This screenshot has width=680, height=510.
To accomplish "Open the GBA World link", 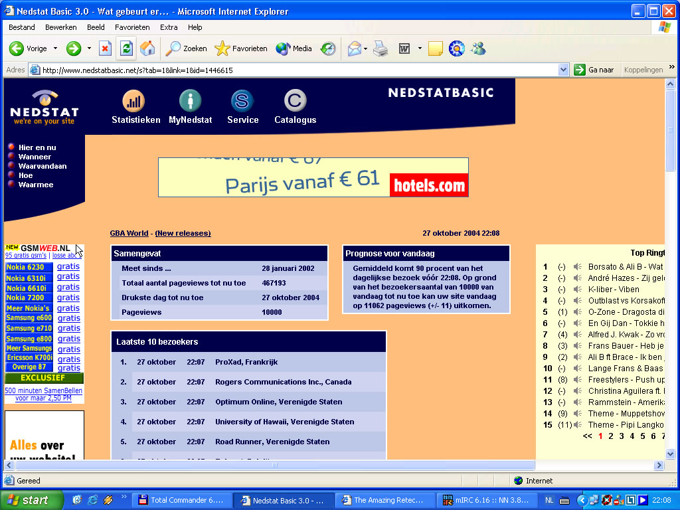I will 129,233.
